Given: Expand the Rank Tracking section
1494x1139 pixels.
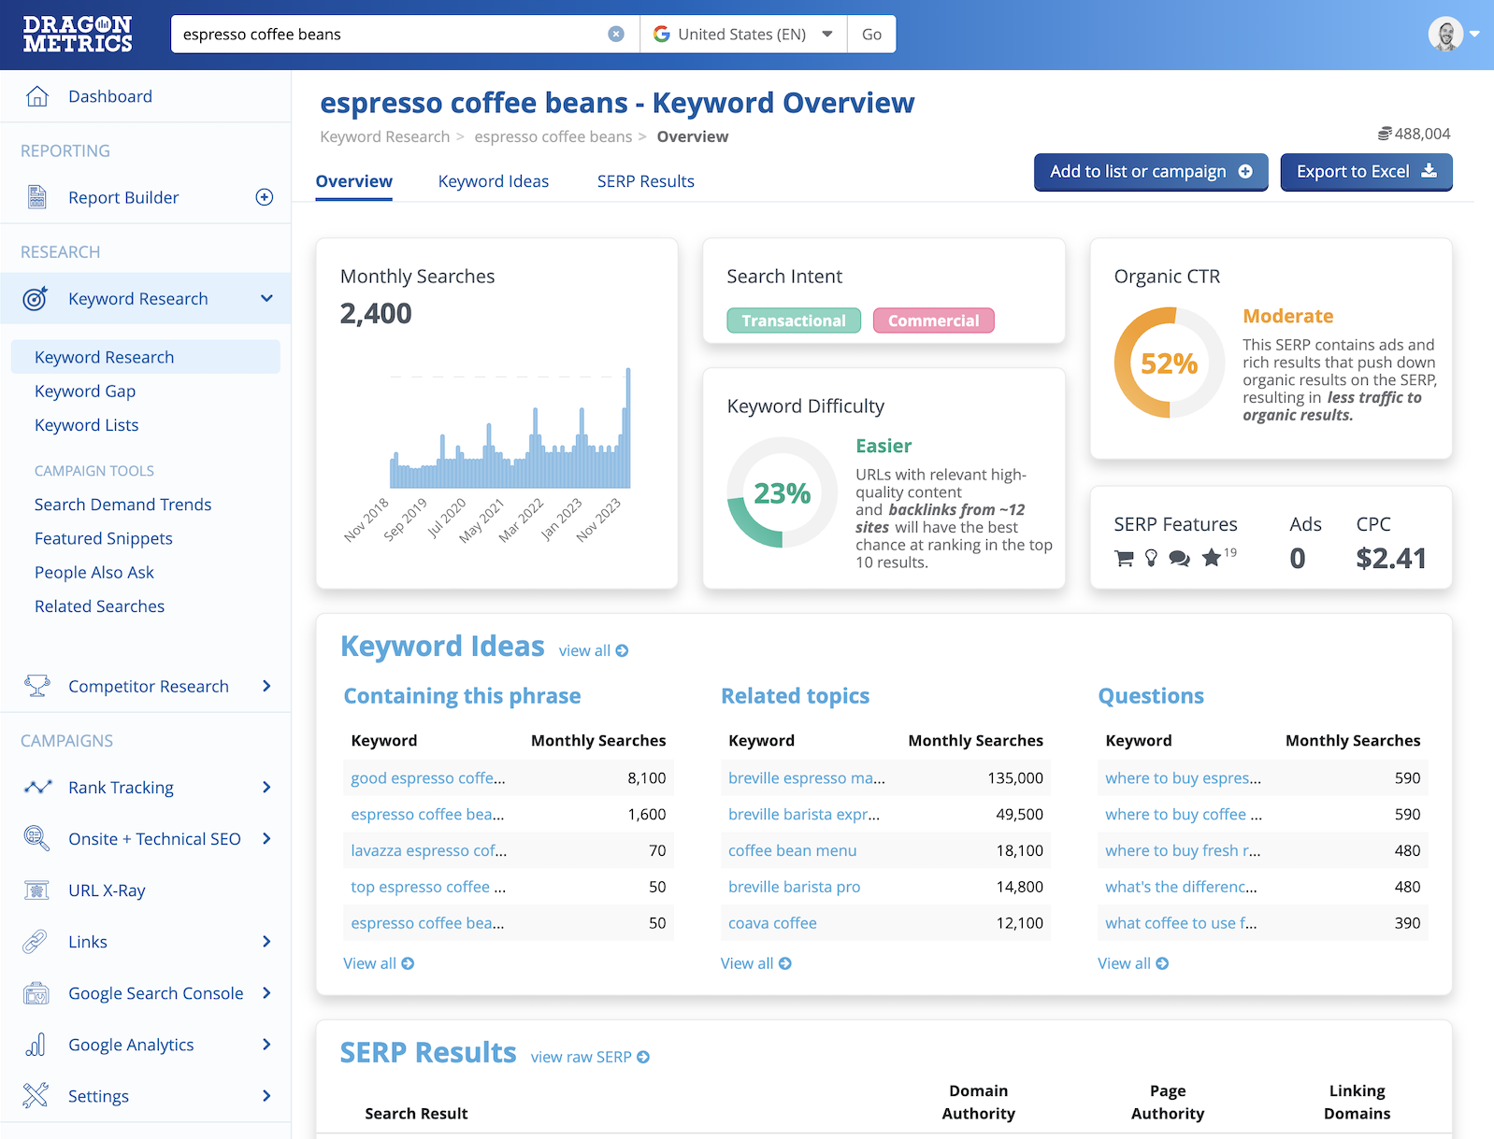Looking at the screenshot, I should click(x=266, y=788).
